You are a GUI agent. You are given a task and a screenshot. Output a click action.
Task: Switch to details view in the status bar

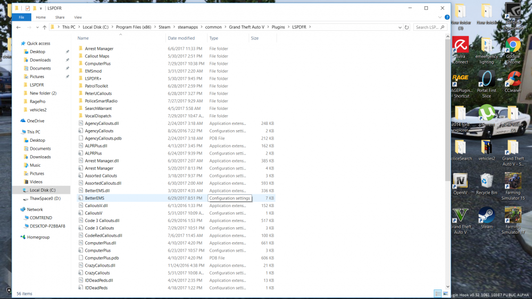click(438, 294)
